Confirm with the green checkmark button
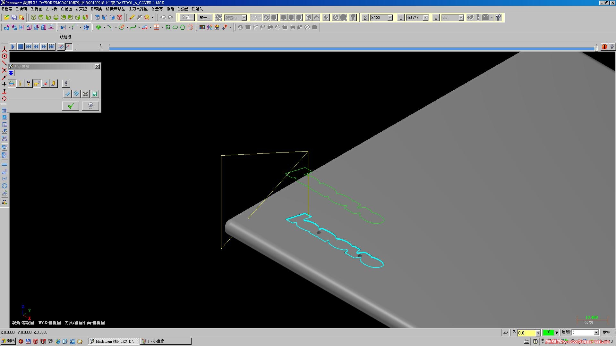The height and width of the screenshot is (346, 616). coord(71,106)
